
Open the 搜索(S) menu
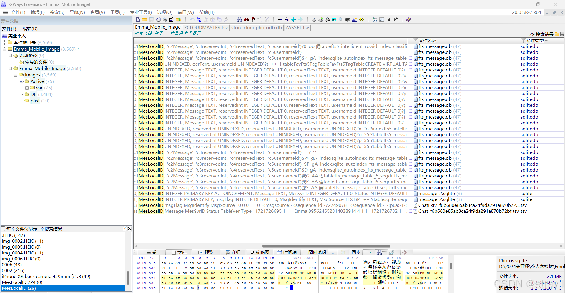(x=57, y=12)
